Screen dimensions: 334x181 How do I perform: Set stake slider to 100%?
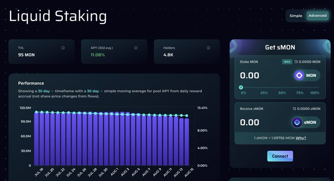(x=315, y=93)
